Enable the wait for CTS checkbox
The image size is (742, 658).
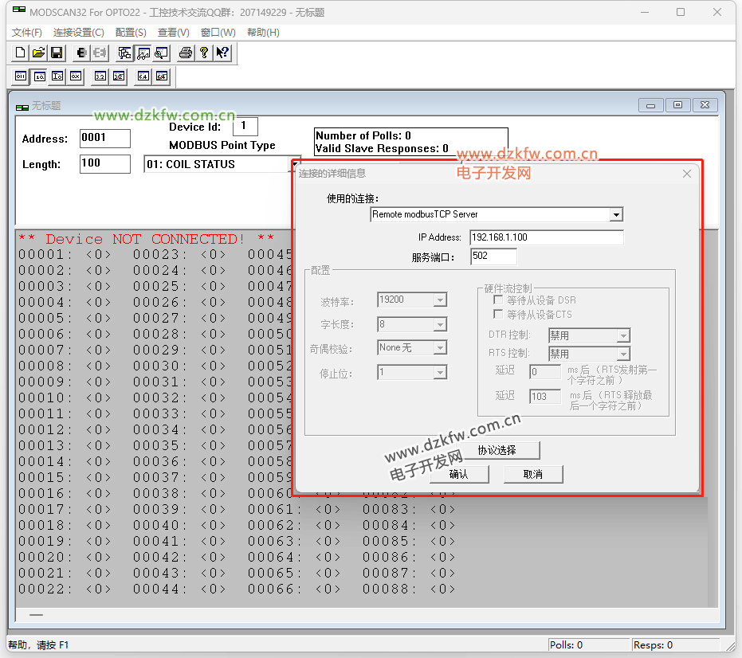click(x=498, y=315)
